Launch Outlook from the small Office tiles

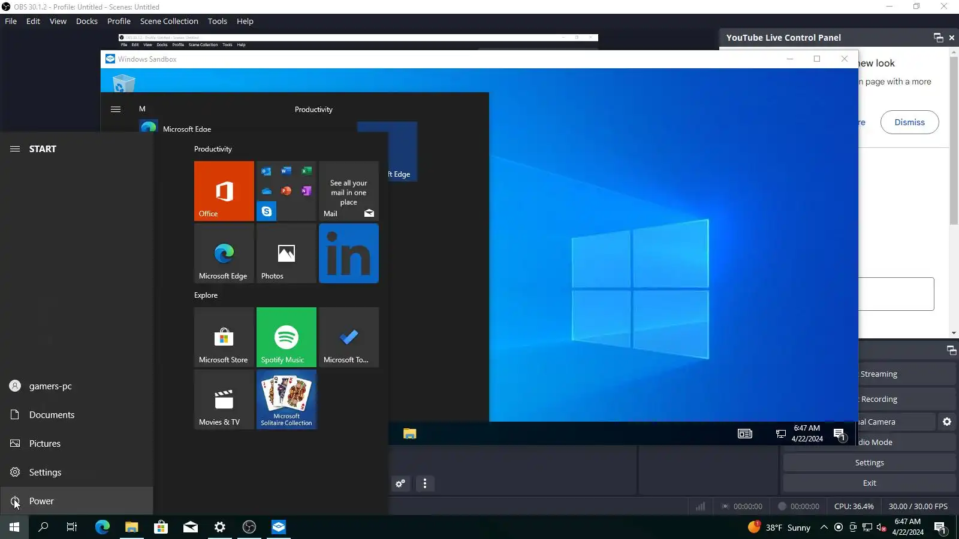pos(267,171)
